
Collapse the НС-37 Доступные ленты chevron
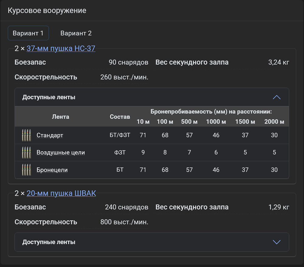click(277, 97)
